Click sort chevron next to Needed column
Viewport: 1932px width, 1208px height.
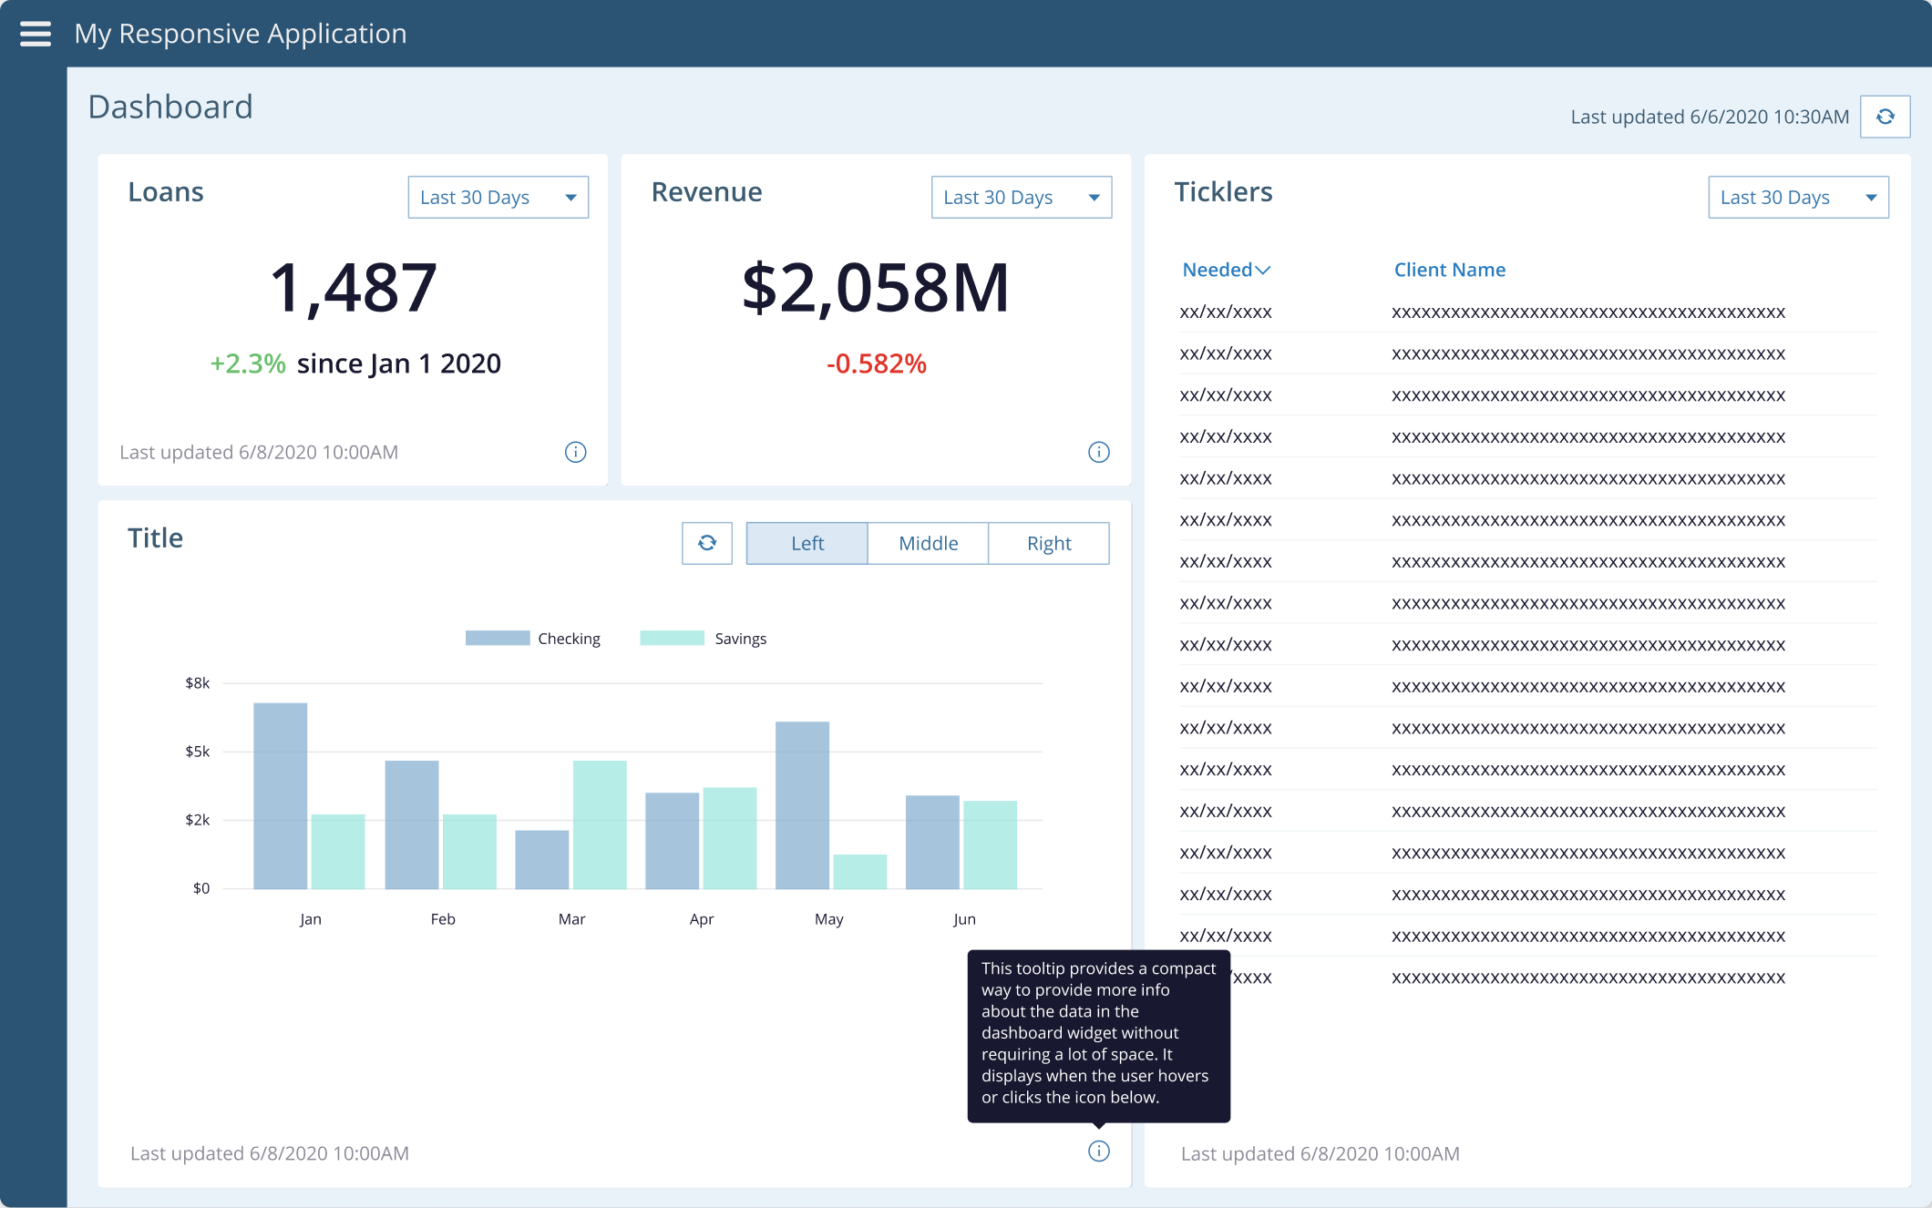click(x=1263, y=271)
